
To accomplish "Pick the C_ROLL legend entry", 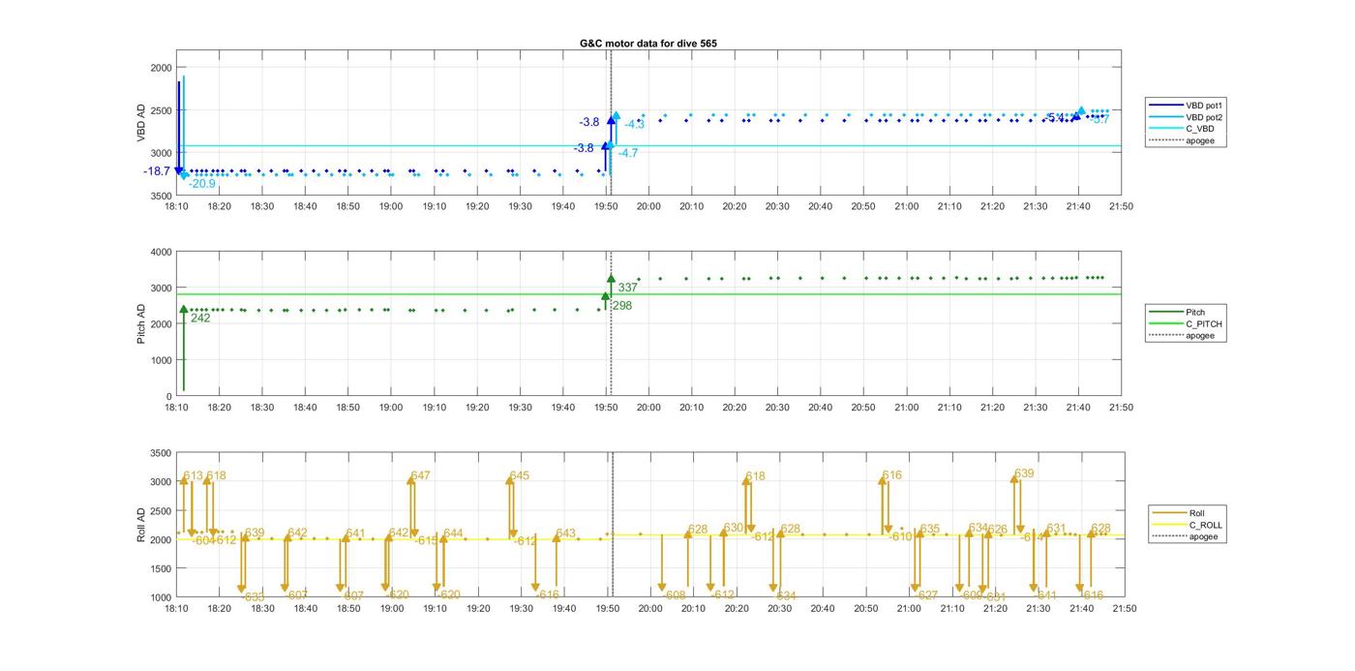I will [1188, 525].
